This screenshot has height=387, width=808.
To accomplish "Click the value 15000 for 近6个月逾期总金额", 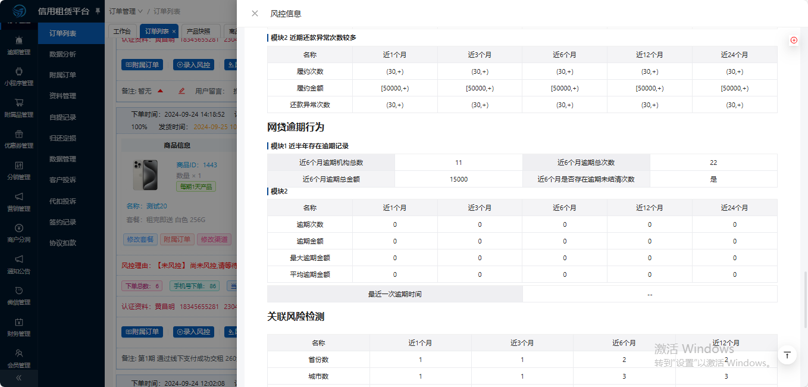I will 458,179.
